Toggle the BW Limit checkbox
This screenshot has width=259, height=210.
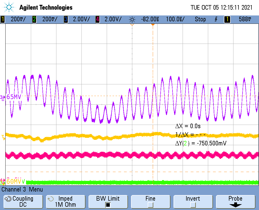coord(108,205)
